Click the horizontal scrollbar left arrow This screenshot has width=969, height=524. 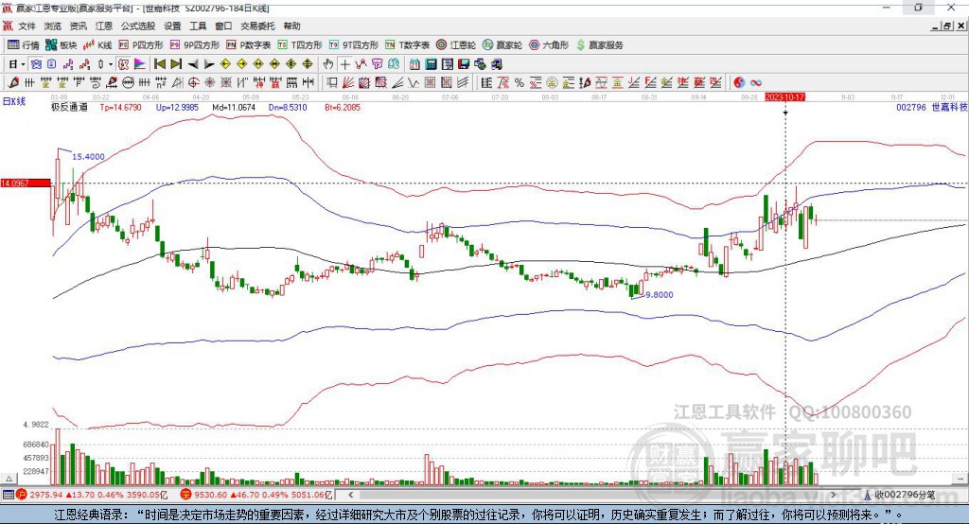pyautogui.click(x=350, y=495)
